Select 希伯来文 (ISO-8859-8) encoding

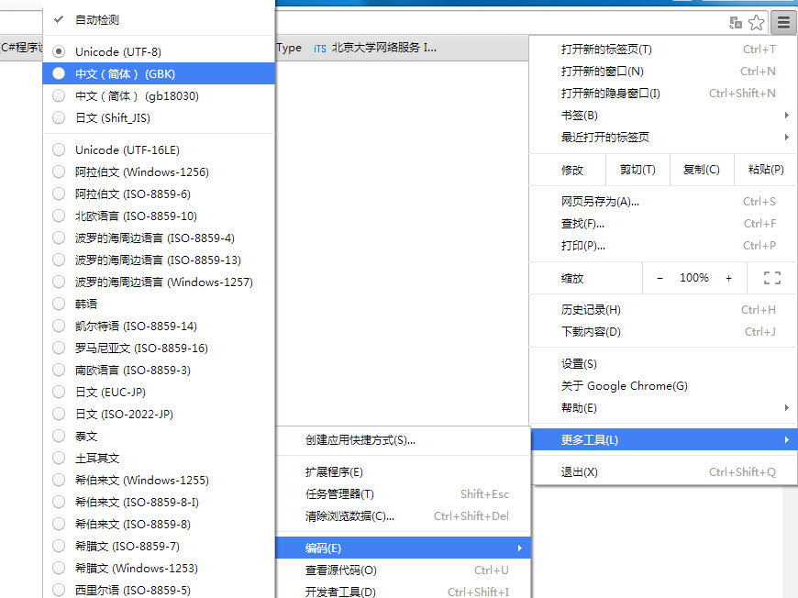coord(159,524)
